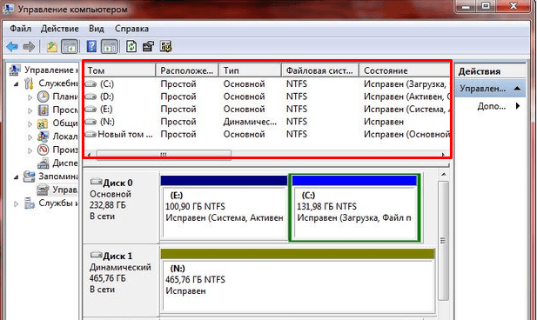
Task: Click the Дополнительные действия link in actions
Action: click(492, 106)
